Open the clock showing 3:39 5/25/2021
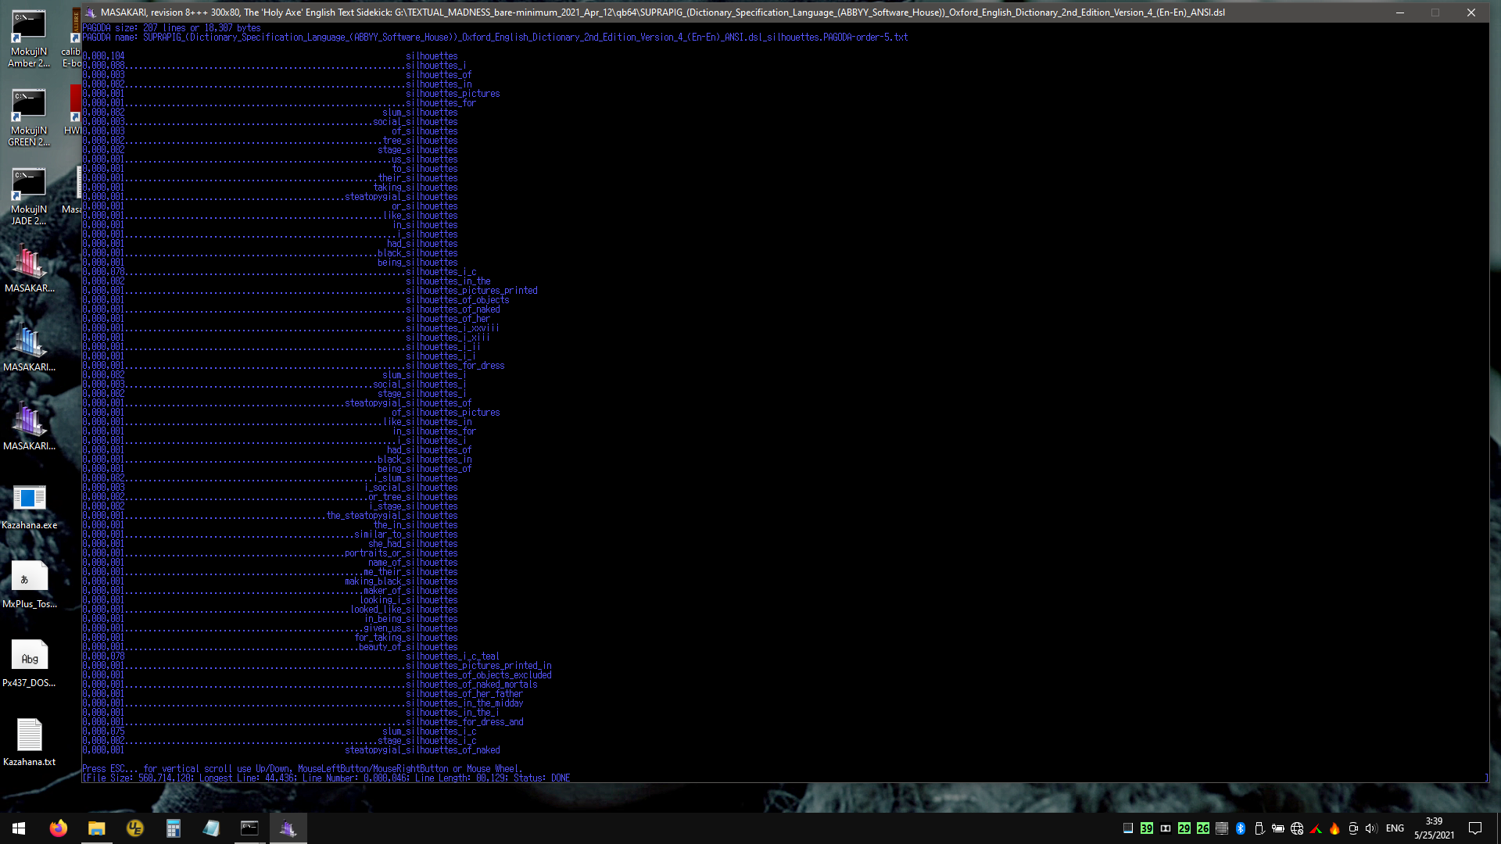This screenshot has height=844, width=1501. [x=1434, y=828]
